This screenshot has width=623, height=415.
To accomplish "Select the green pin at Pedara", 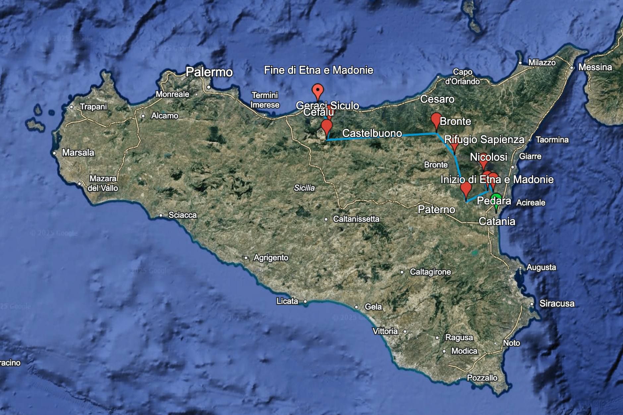I will point(496,201).
